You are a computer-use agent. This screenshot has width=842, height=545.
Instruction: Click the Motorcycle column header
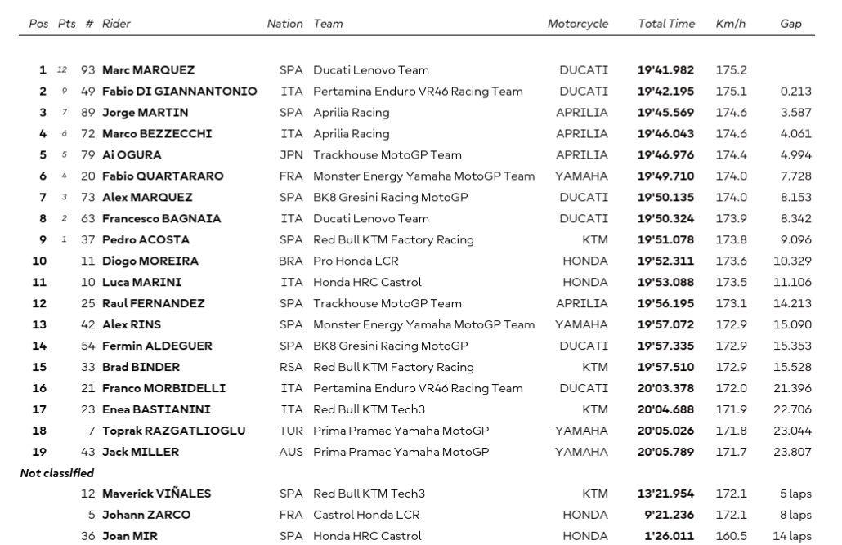(578, 24)
